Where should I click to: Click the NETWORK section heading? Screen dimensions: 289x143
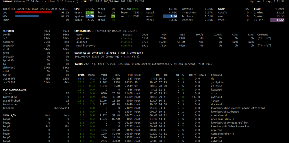pos(8,31)
